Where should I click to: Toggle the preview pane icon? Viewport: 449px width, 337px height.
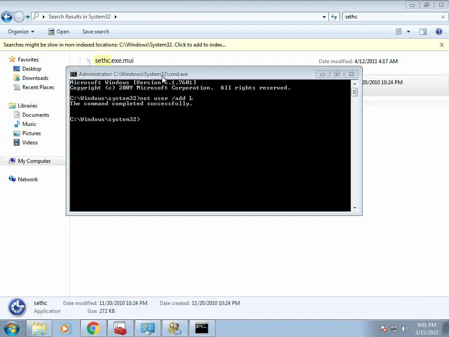[x=423, y=32]
